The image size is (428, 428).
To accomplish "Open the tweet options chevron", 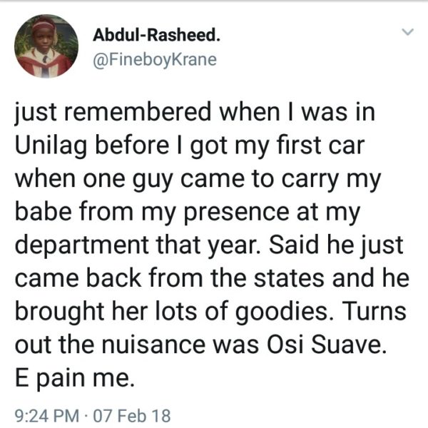I will (x=407, y=33).
